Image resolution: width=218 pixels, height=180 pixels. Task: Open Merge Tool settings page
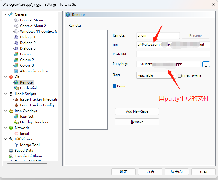[x=30, y=145]
